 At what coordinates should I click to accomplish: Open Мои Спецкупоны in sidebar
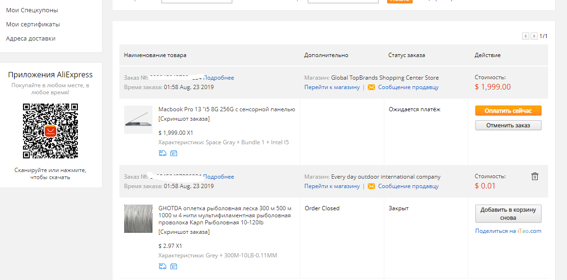point(32,10)
